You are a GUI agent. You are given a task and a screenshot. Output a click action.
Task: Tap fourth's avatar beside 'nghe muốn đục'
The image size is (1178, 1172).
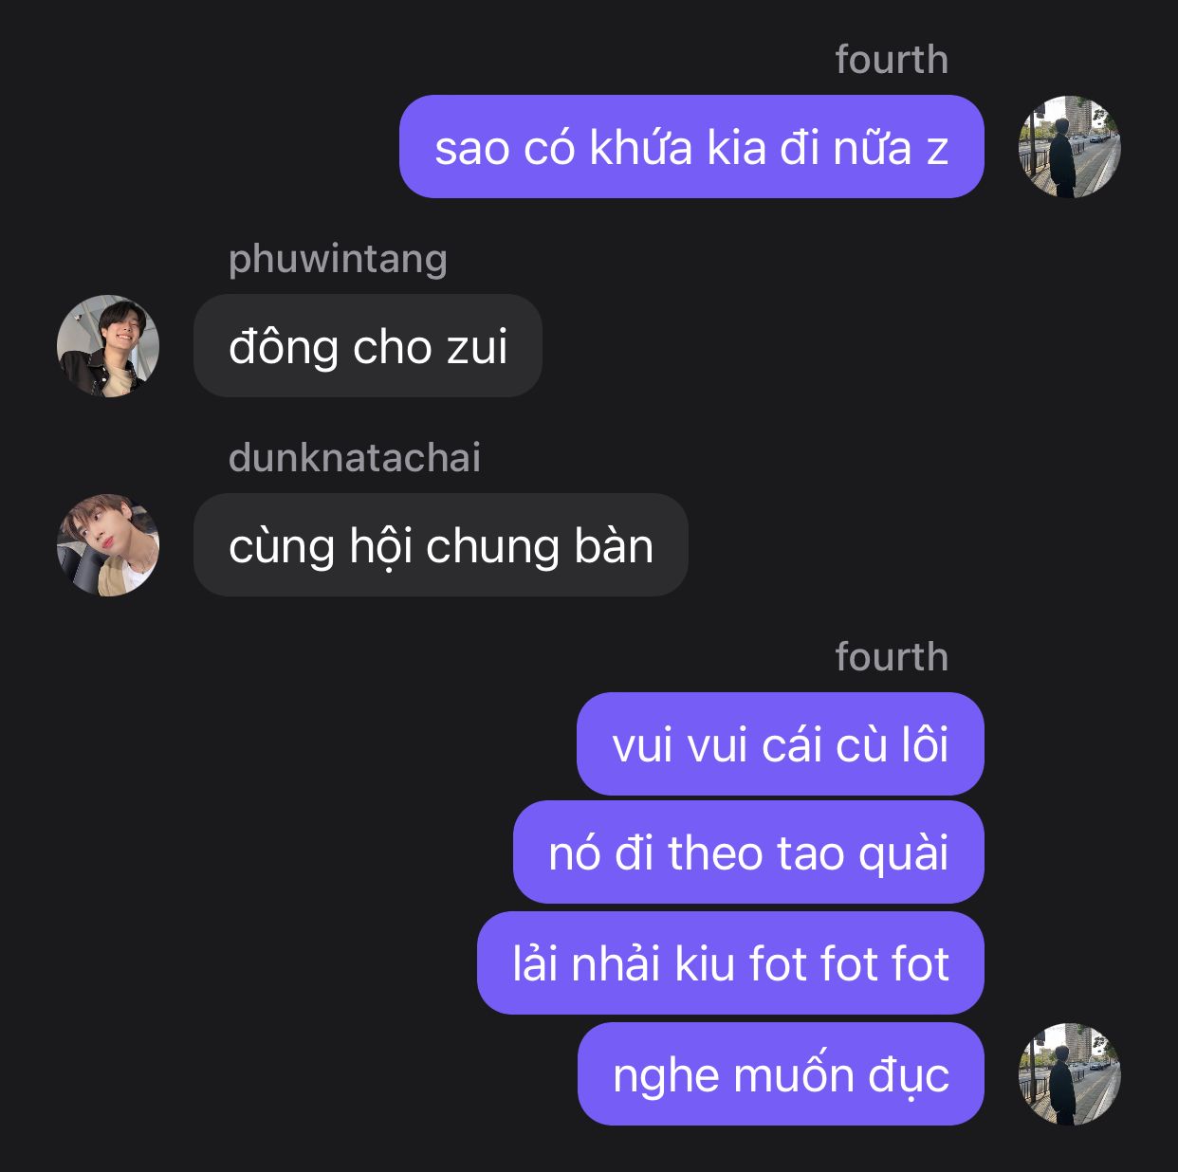click(x=1070, y=1074)
